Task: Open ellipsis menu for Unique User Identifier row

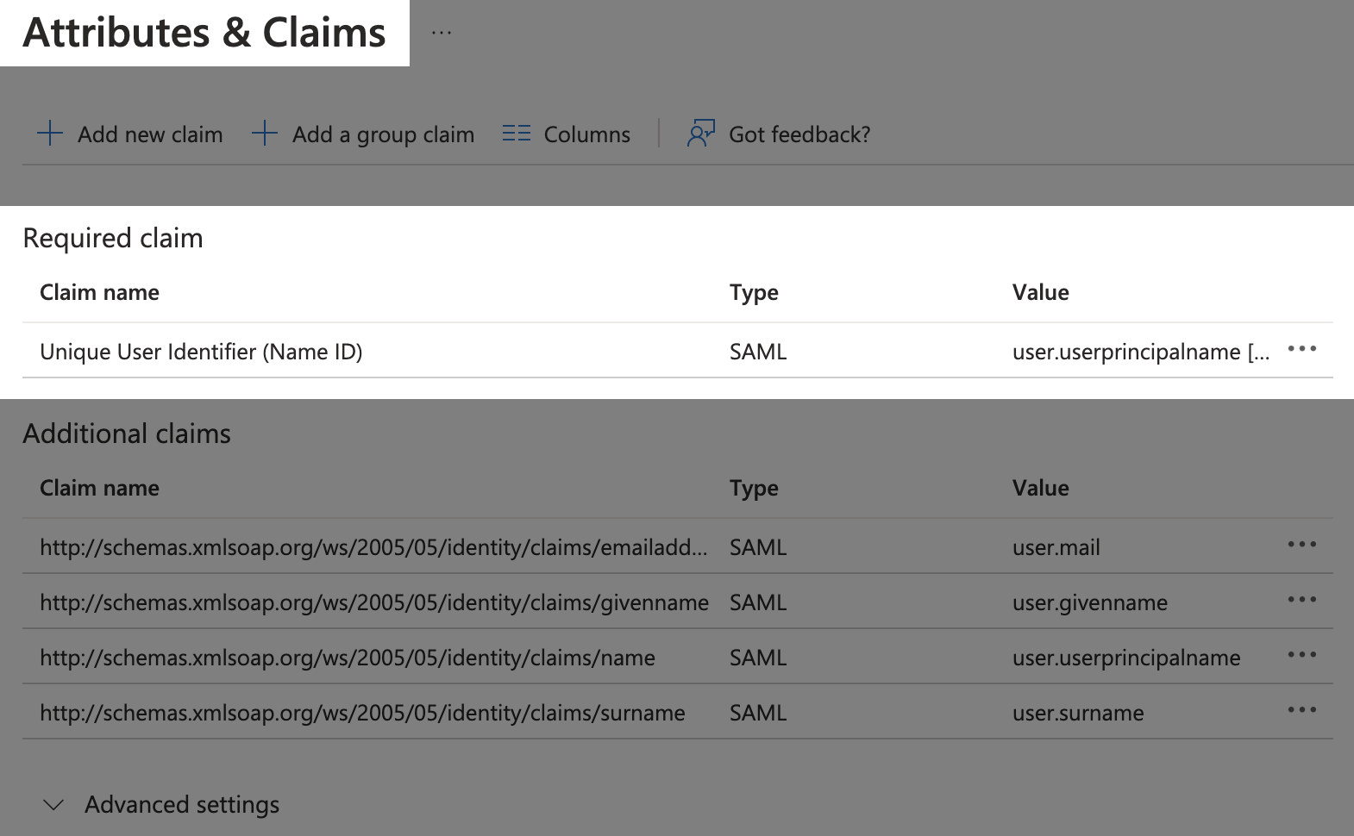Action: [1301, 349]
